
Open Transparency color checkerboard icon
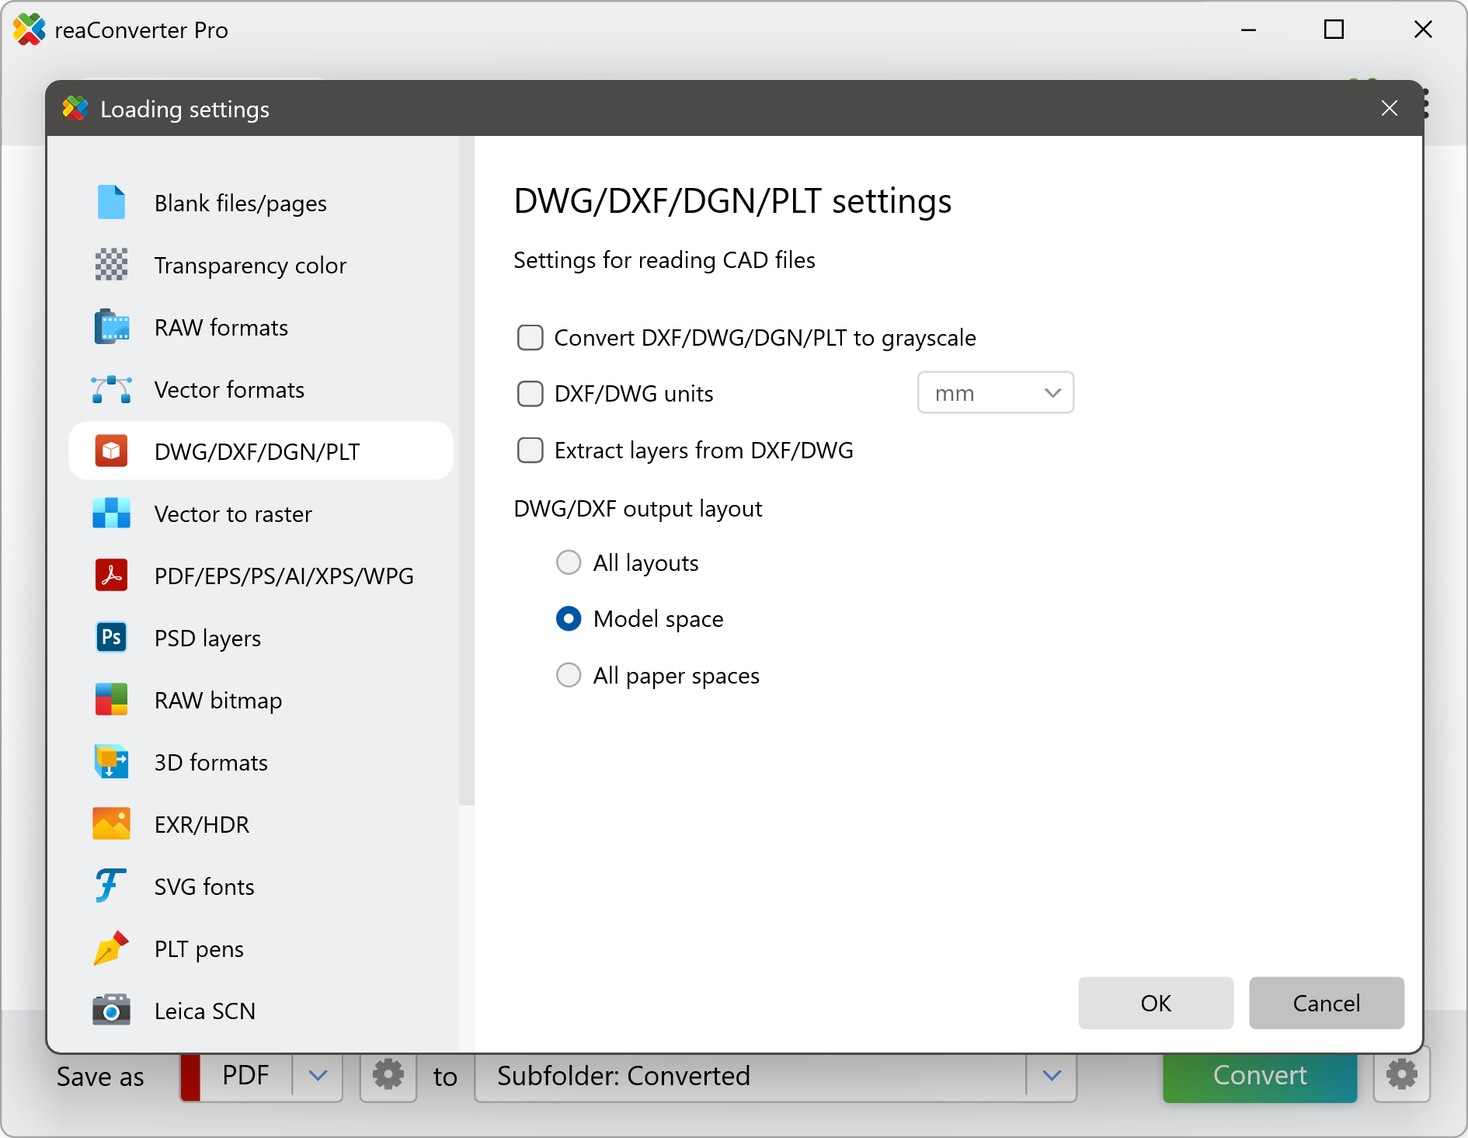pos(111,265)
